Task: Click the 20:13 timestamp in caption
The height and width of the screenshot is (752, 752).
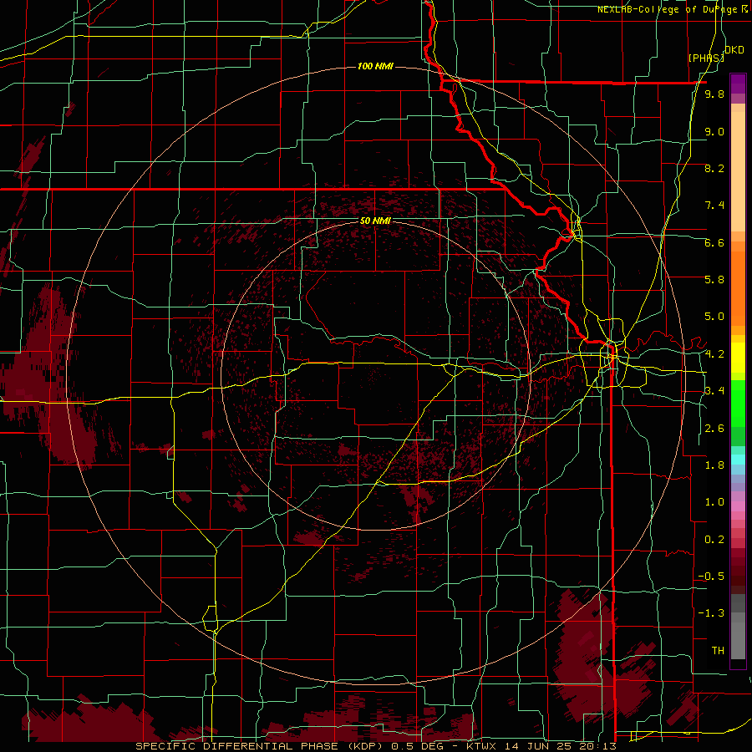Action: pos(597,746)
